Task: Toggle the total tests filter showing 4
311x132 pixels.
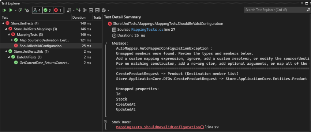Action: tap(37, 10)
